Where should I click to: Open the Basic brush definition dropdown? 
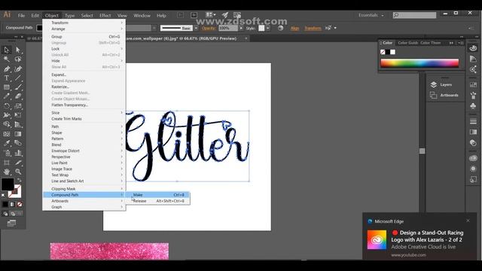coord(196,28)
